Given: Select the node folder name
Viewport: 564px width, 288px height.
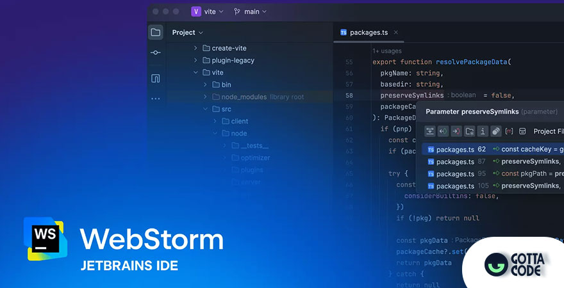Looking at the screenshot, I should pyautogui.click(x=239, y=134).
